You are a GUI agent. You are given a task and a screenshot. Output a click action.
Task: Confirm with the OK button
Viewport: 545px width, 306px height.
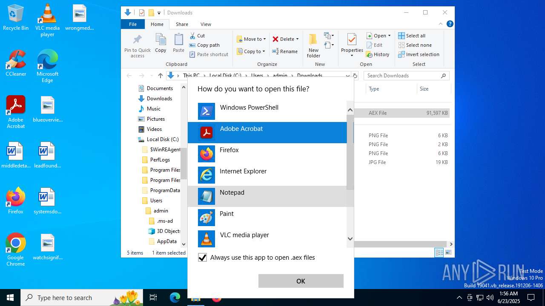click(301, 281)
